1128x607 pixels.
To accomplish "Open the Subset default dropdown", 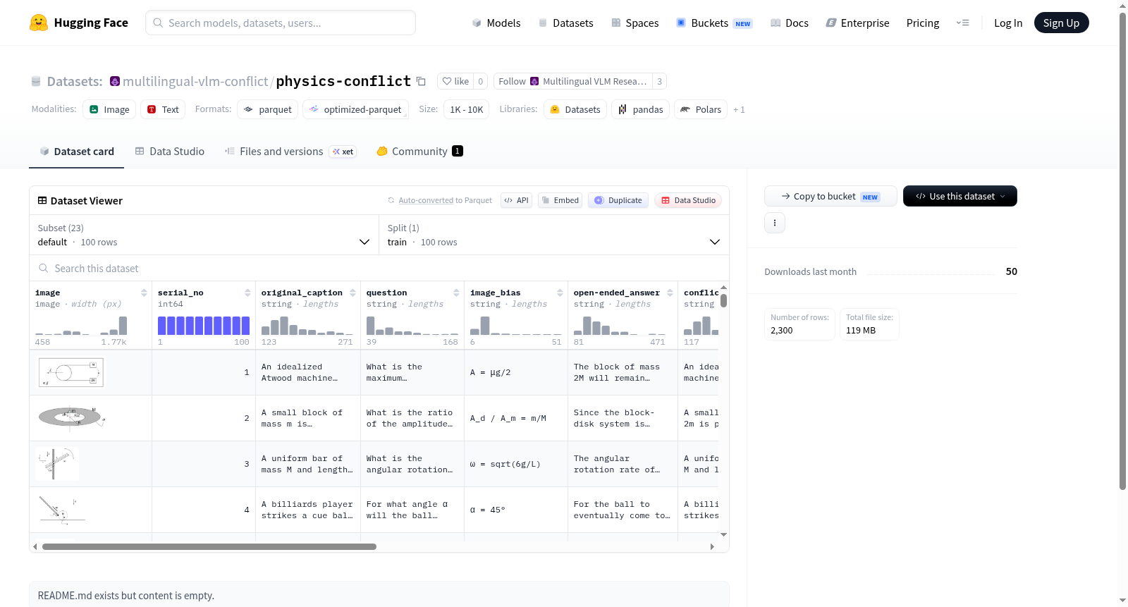I will tap(204, 235).
